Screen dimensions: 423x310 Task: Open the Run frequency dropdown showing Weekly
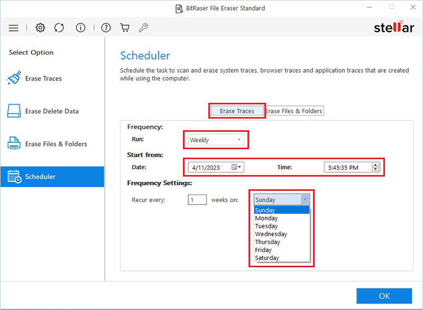(216, 140)
